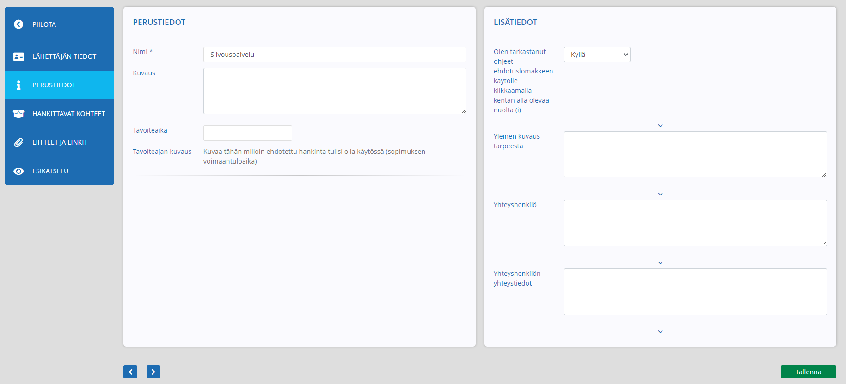Image resolution: width=846 pixels, height=384 pixels.
Task: Click the LISÄTIEDOT panel heading
Action: click(x=515, y=22)
